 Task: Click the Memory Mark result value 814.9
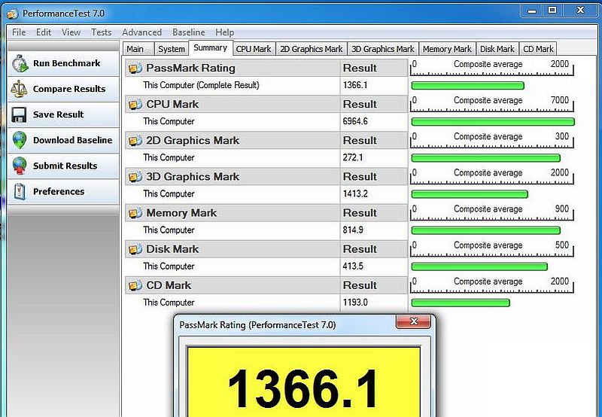pos(353,230)
